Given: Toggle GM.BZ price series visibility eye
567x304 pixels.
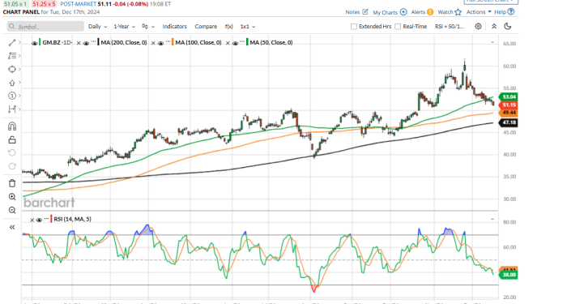Looking at the screenshot, I should click(34, 43).
